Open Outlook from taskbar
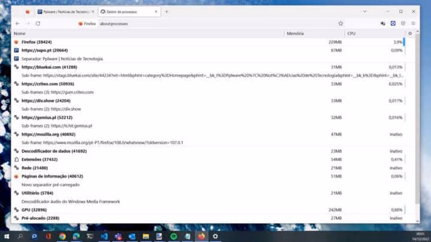431x242 pixels. pos(132,236)
